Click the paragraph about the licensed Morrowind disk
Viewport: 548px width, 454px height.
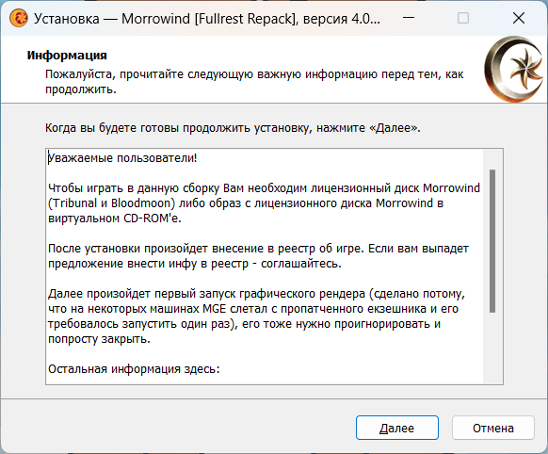tap(264, 203)
